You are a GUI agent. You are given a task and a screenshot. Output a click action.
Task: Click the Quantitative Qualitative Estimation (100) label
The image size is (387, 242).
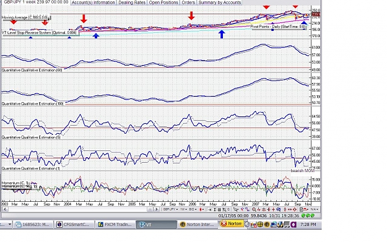(x=33, y=104)
